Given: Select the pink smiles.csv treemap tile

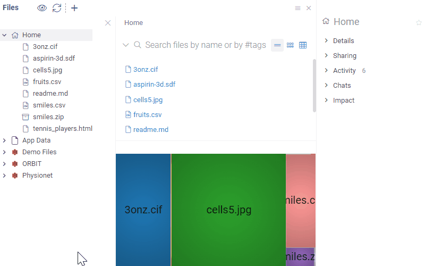Looking at the screenshot, I should (x=301, y=201).
